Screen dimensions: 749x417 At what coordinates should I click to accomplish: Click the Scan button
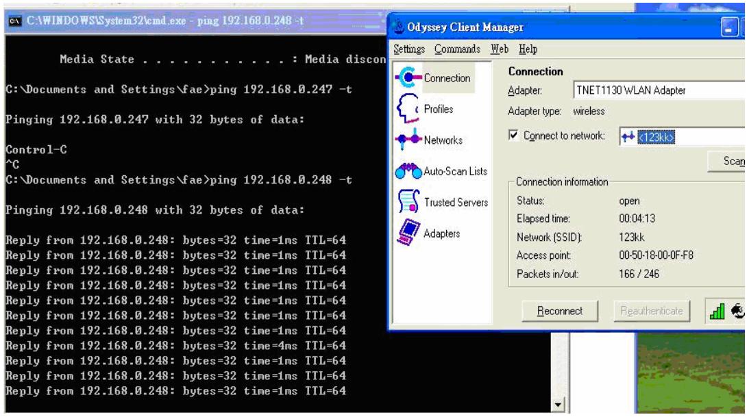pyautogui.click(x=726, y=162)
